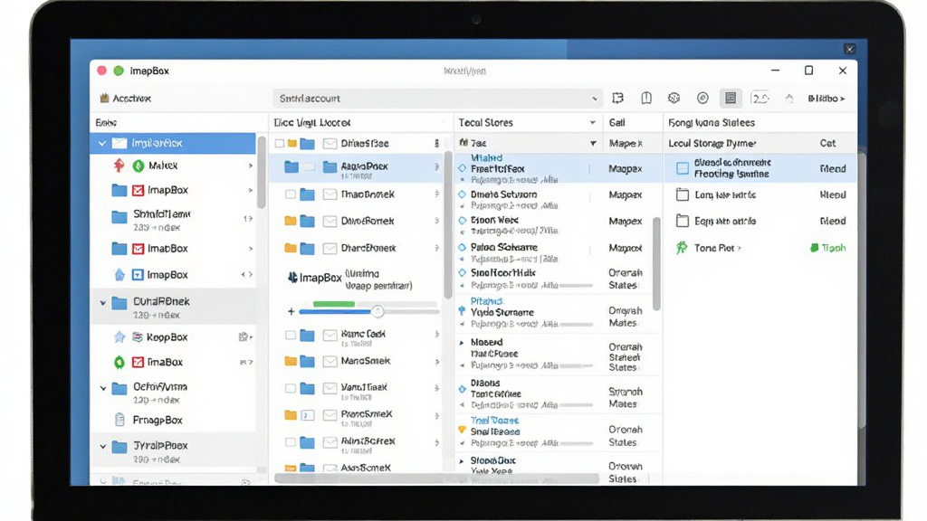927x521 pixels.
Task: Click the horizontal scrollbar at the window bottom
Action: click(437, 478)
